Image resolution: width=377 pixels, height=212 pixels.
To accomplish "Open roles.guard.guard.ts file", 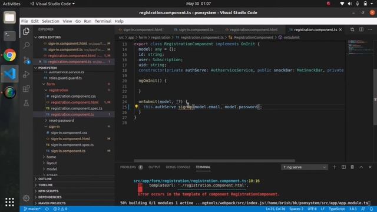I will pyautogui.click(x=65, y=78).
